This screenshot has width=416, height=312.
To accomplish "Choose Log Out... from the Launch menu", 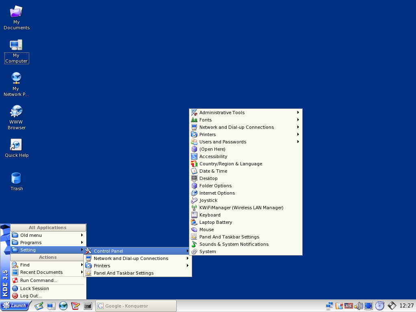I will coord(48,296).
